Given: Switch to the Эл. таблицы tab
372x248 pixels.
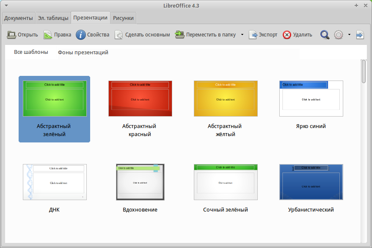Looking at the screenshot, I should tap(53, 18).
